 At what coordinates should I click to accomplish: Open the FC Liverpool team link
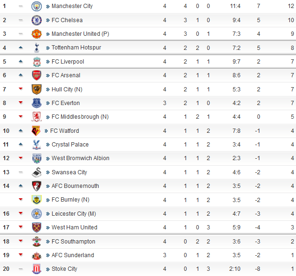click(68, 62)
